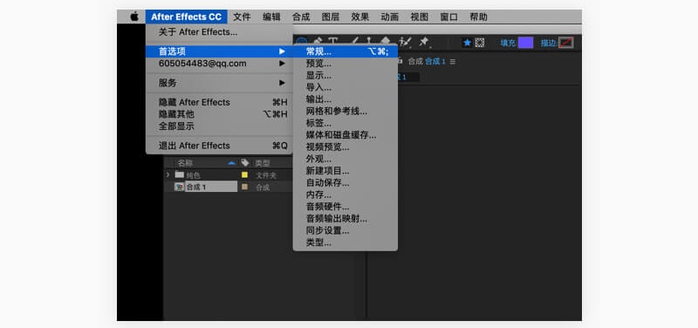Select 标签... preferences
The image size is (698, 328).
(x=346, y=123)
